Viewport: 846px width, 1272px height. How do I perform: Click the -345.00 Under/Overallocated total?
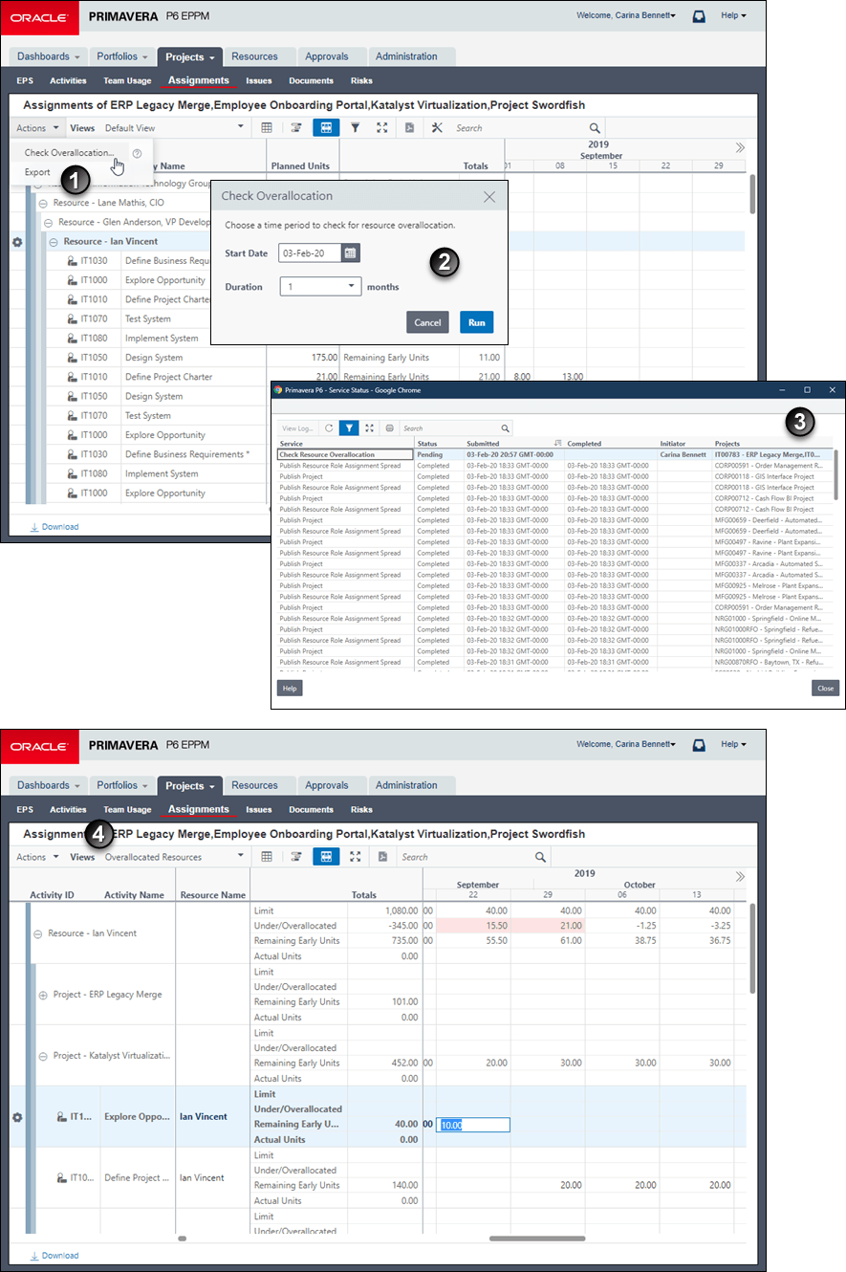tap(398, 926)
